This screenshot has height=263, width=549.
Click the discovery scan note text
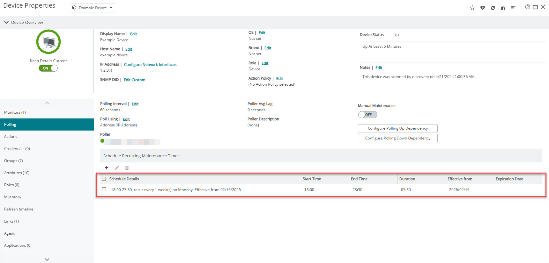pyautogui.click(x=419, y=77)
